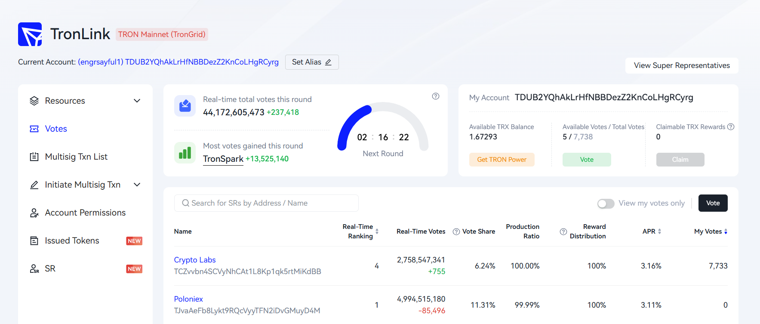Click the total votes value 44,172,605,473

[x=234, y=112]
